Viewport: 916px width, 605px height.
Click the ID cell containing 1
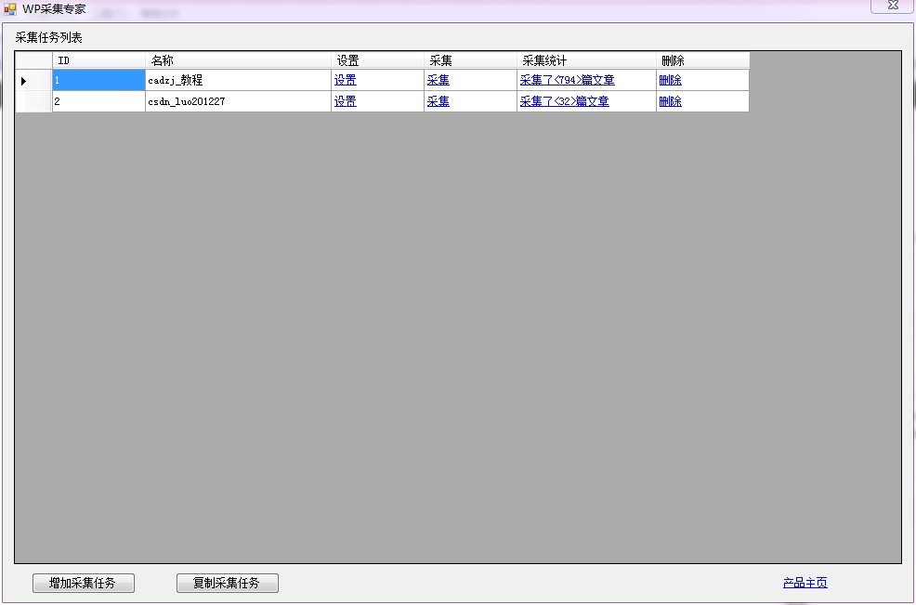[98, 81]
